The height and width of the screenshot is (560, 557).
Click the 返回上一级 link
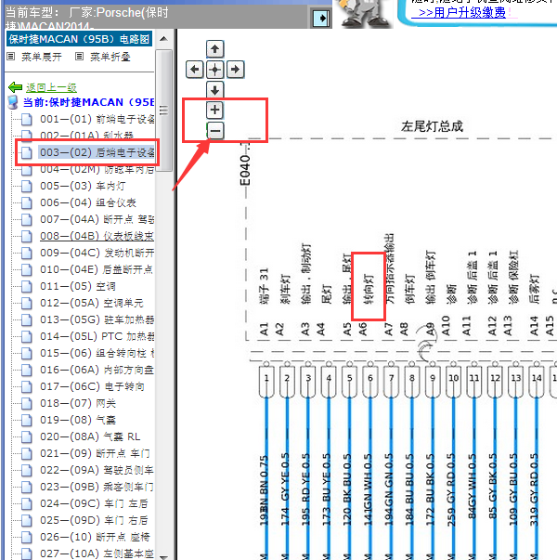pyautogui.click(x=51, y=87)
